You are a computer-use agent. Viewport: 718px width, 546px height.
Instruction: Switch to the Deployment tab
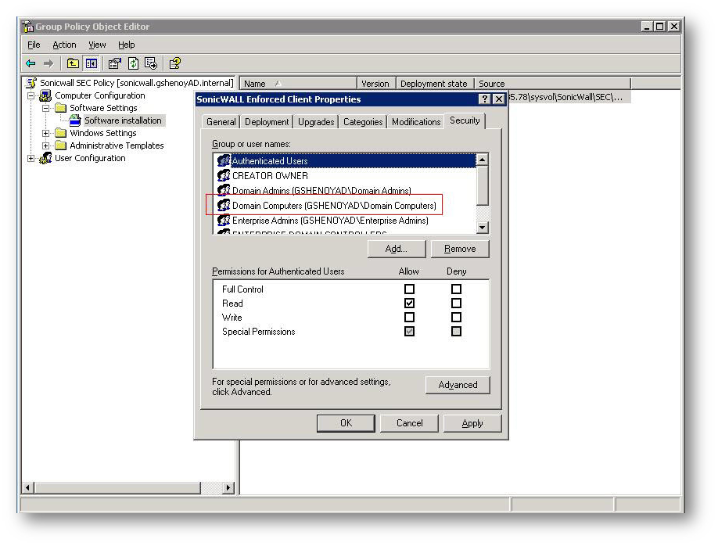[266, 122]
